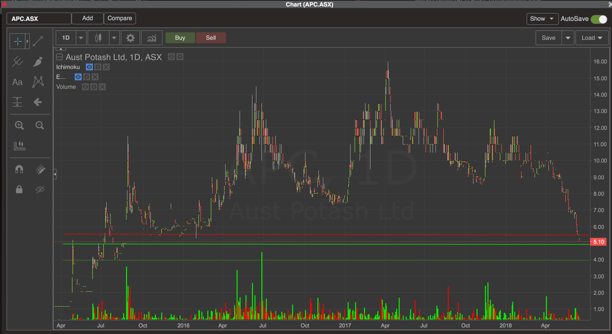612x334 pixels.
Task: Toggle visibility eye of Aust Potash series
Action: click(171, 57)
